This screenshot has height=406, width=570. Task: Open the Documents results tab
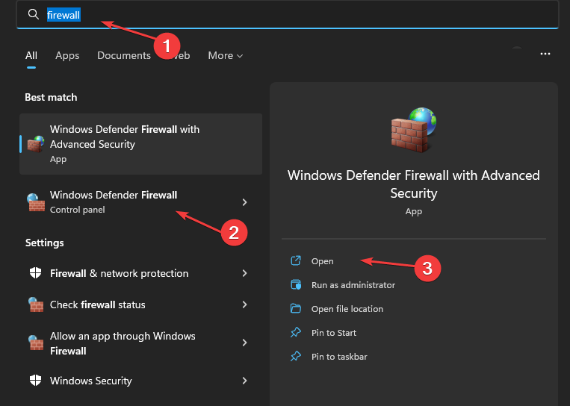(124, 55)
